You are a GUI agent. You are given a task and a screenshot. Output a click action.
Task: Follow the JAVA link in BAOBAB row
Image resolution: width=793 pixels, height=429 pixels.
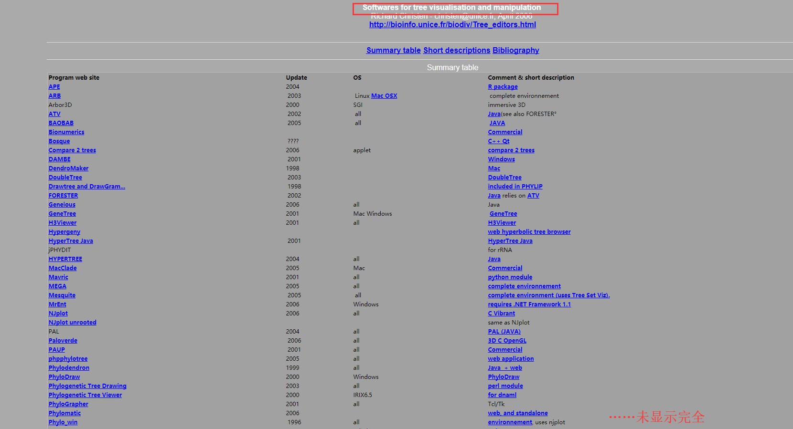[x=497, y=123]
